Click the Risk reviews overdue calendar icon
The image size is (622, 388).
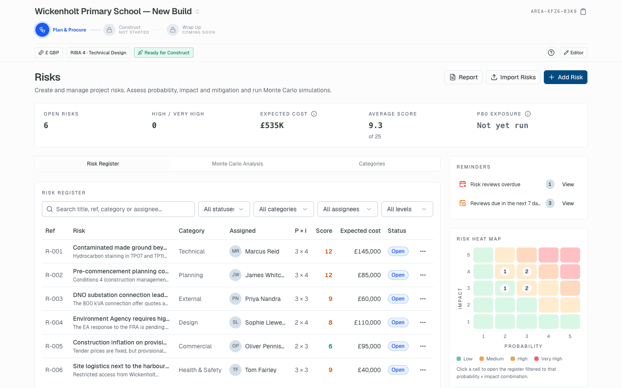(463, 184)
